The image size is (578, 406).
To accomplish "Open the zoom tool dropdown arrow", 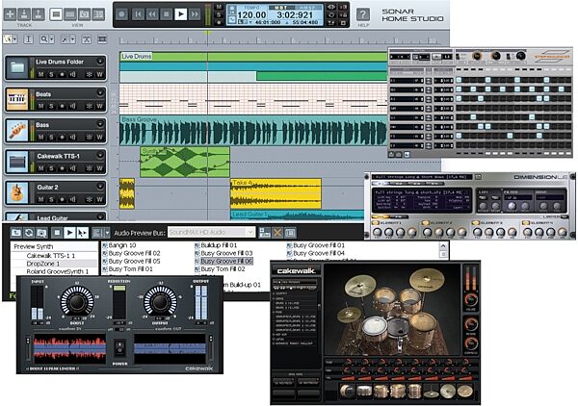I will tap(52, 39).
